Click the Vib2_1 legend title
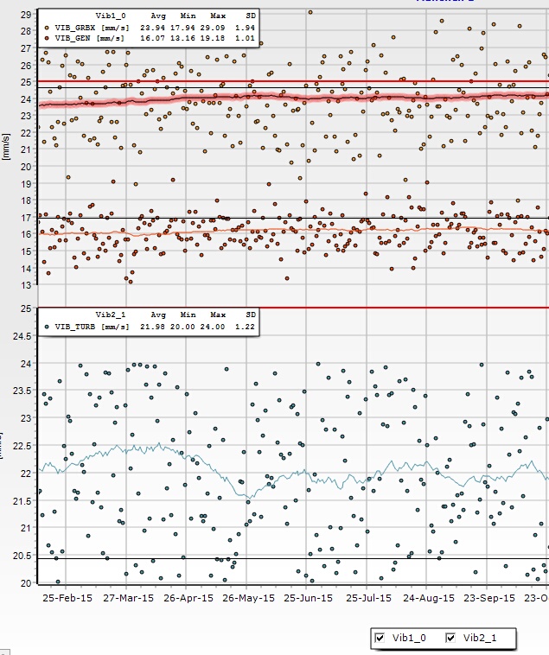 (x=111, y=315)
